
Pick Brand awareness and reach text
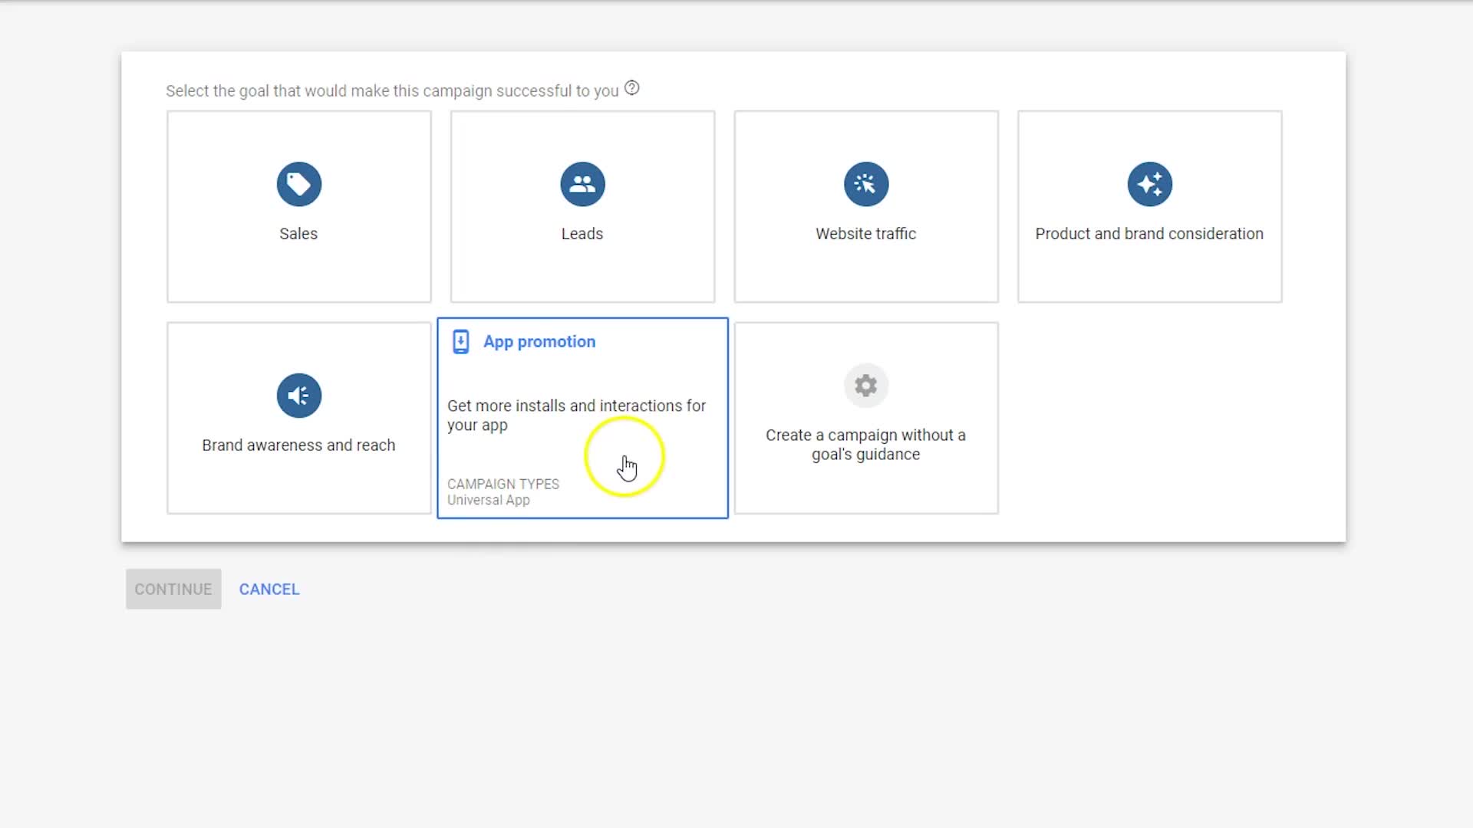tap(298, 445)
